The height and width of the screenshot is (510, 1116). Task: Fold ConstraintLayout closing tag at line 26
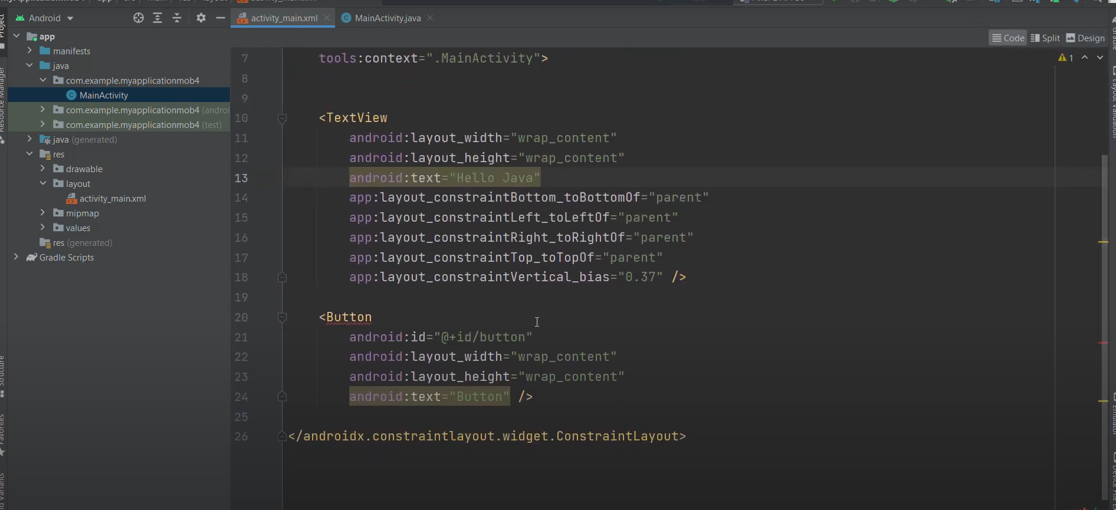[x=282, y=437]
